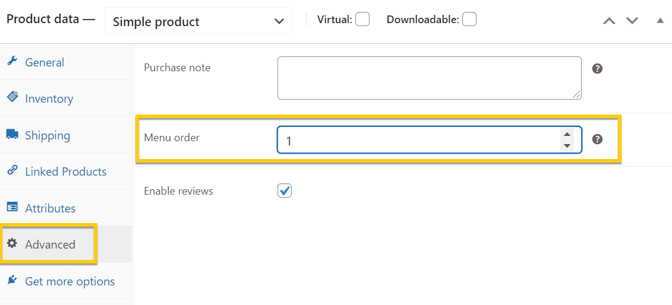Switch to the Linked Products tab
The width and height of the screenshot is (672, 305).
coord(65,171)
